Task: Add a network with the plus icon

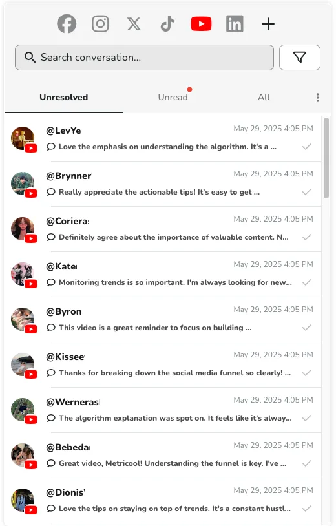Action: (268, 24)
